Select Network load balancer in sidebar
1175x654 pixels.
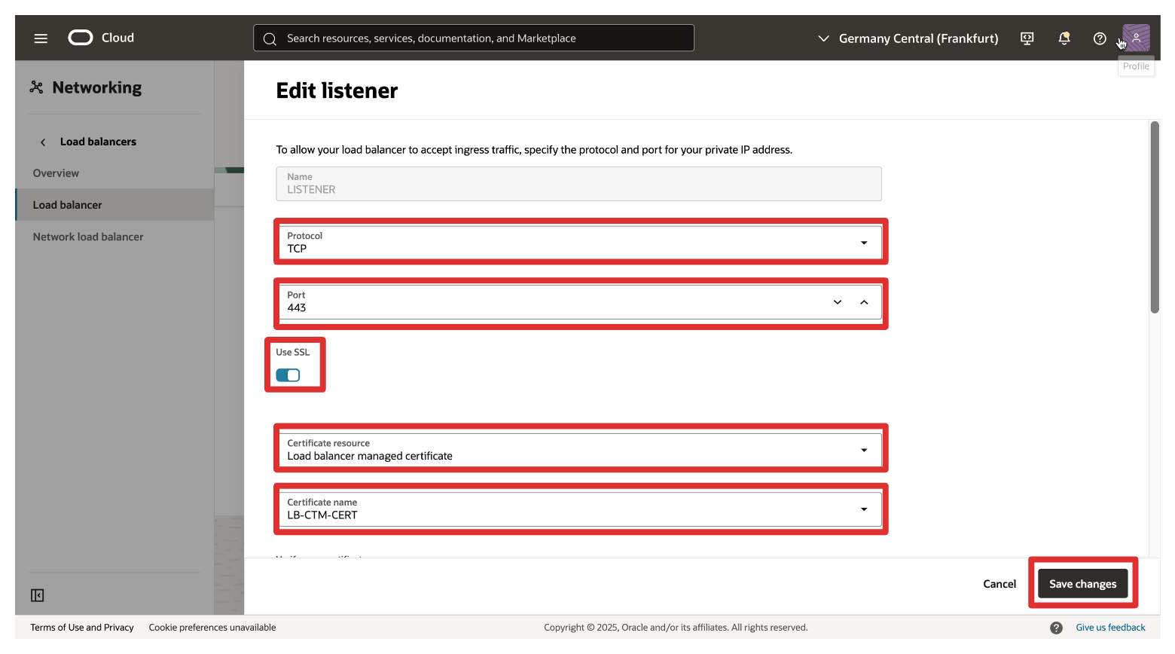click(x=88, y=237)
